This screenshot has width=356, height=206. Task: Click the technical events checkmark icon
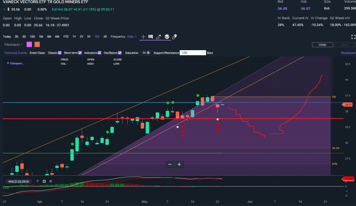click(x=167, y=37)
